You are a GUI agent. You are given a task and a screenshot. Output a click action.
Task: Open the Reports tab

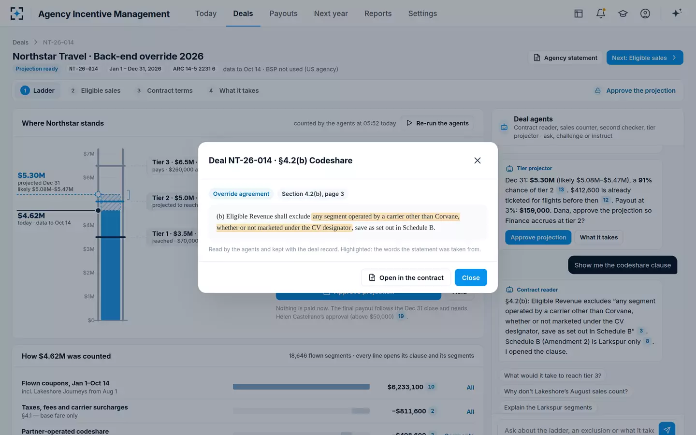click(x=378, y=14)
